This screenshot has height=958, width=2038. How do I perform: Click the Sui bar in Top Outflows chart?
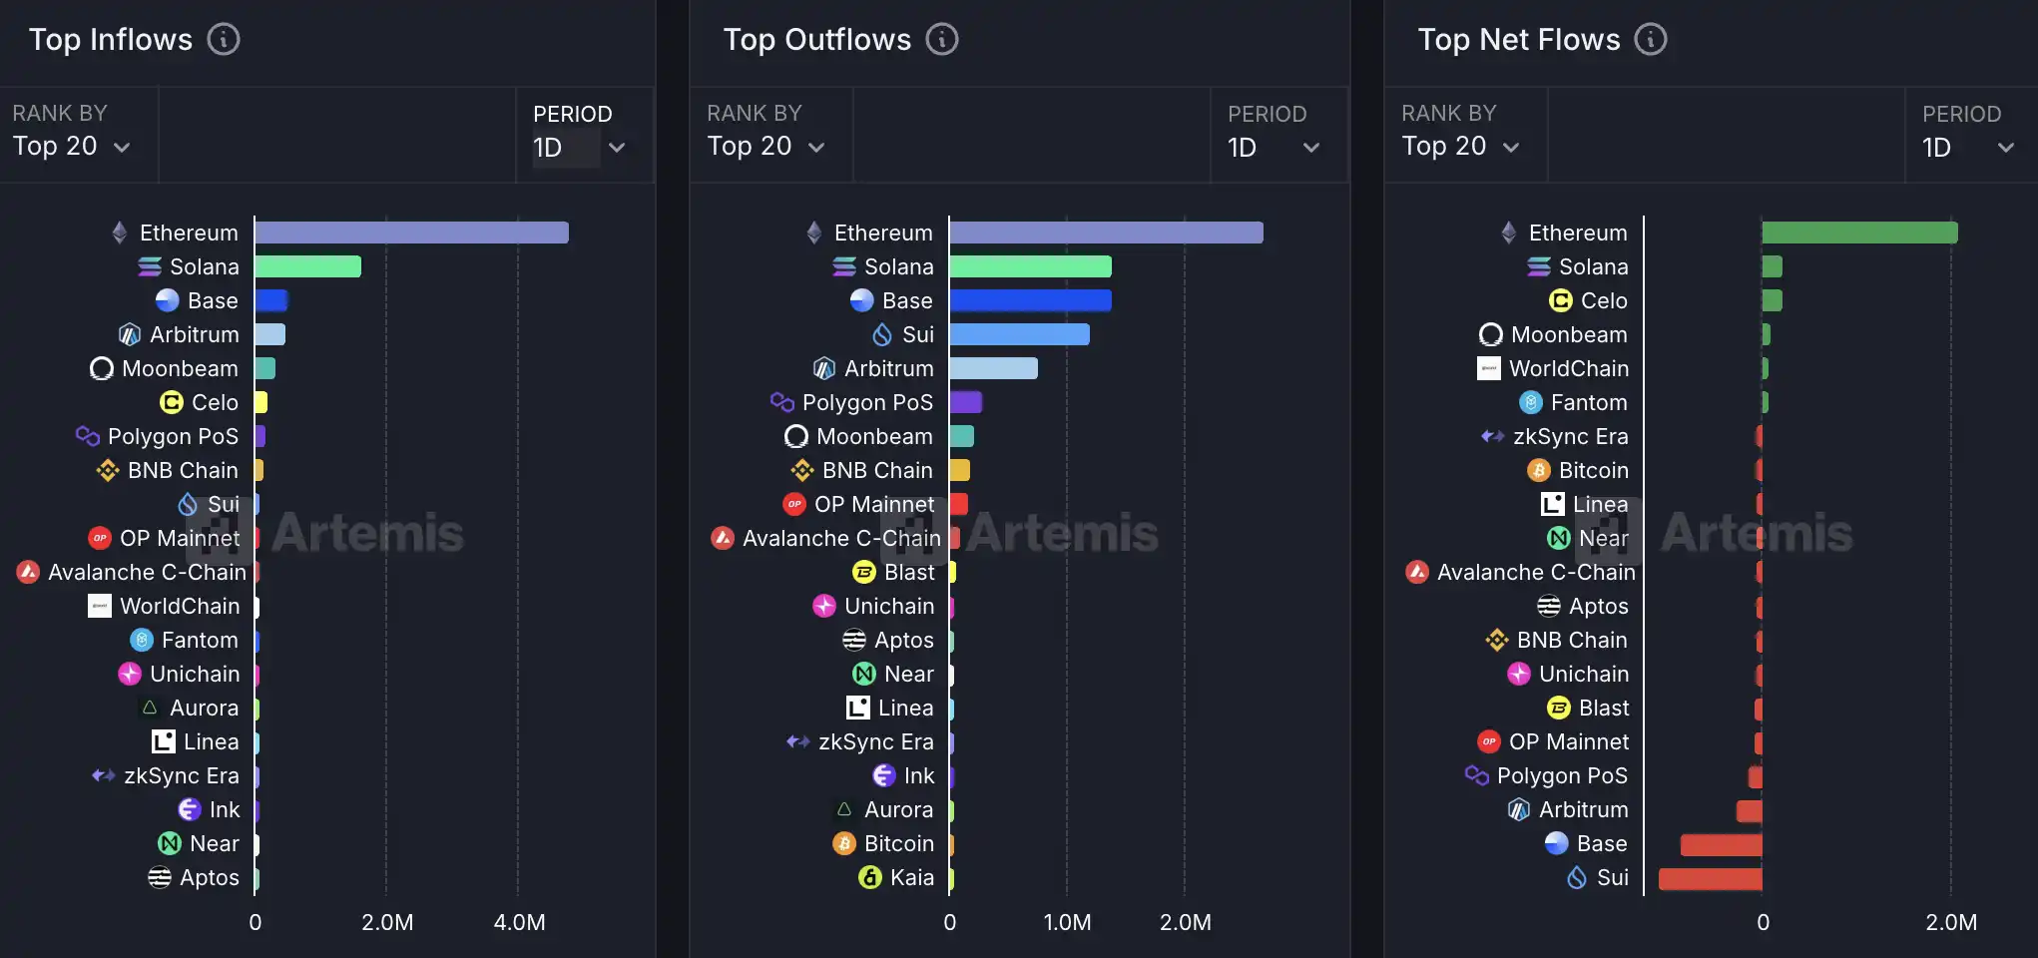(x=1020, y=334)
